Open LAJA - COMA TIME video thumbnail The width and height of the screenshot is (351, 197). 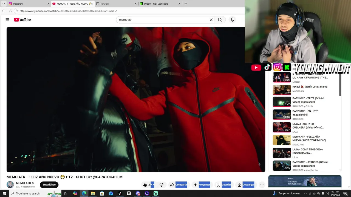click(282, 153)
